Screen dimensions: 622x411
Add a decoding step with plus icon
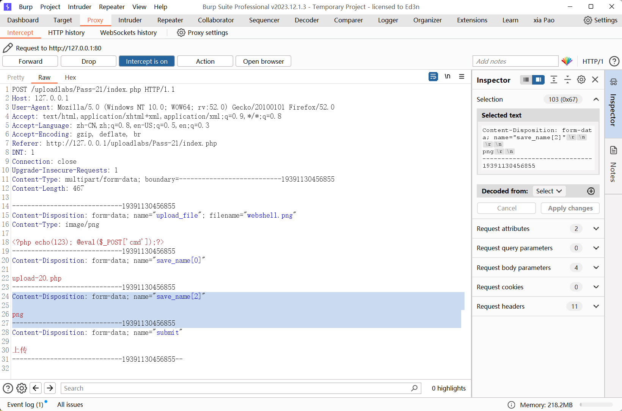[591, 191]
